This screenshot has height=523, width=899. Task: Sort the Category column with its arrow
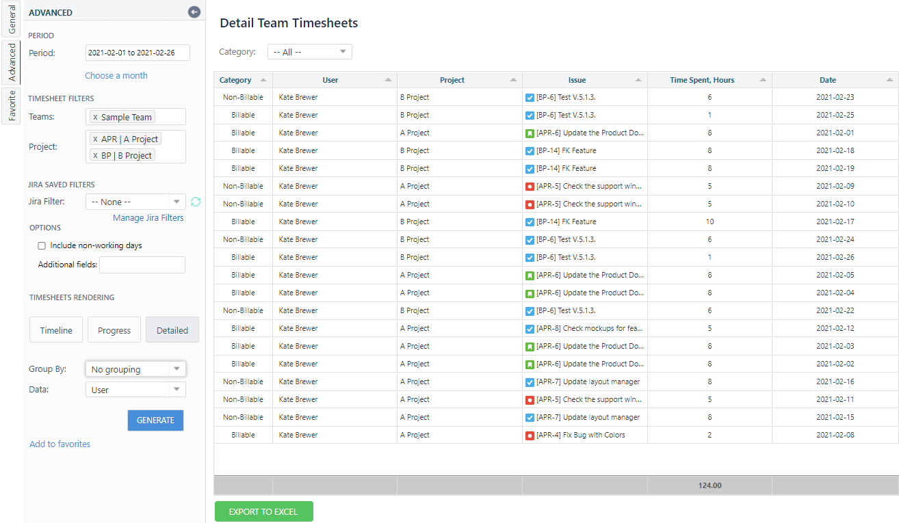pyautogui.click(x=264, y=80)
